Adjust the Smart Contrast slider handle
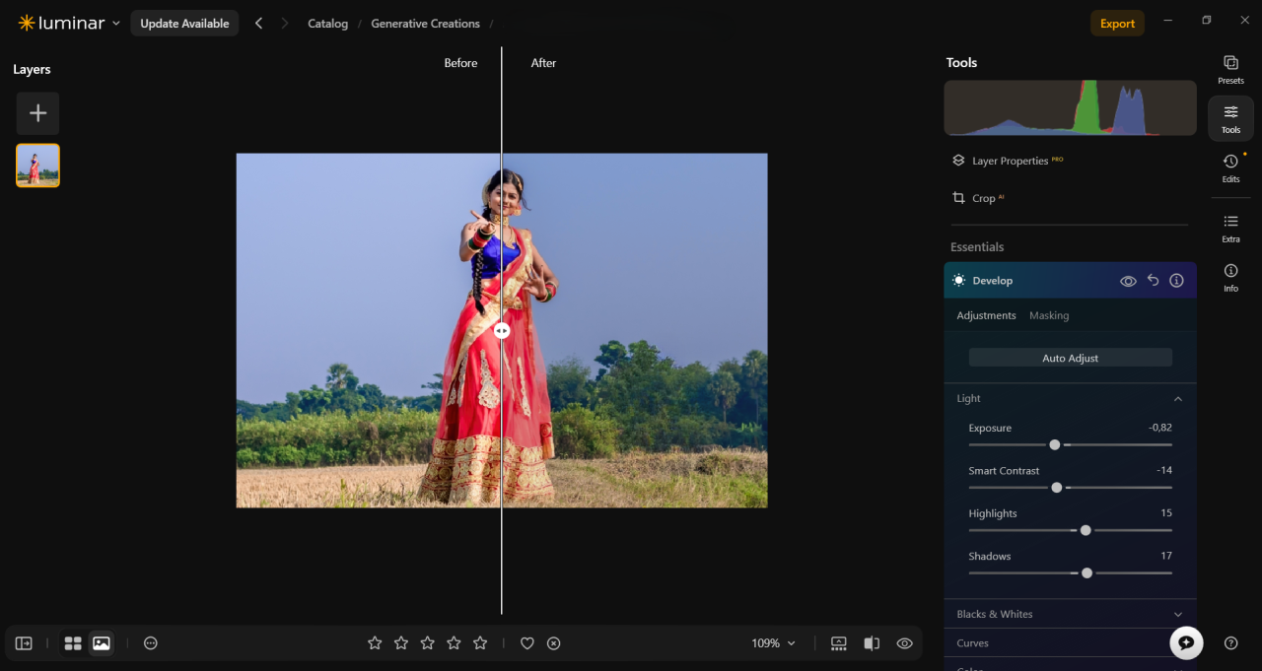This screenshot has height=671, width=1262. click(x=1056, y=488)
